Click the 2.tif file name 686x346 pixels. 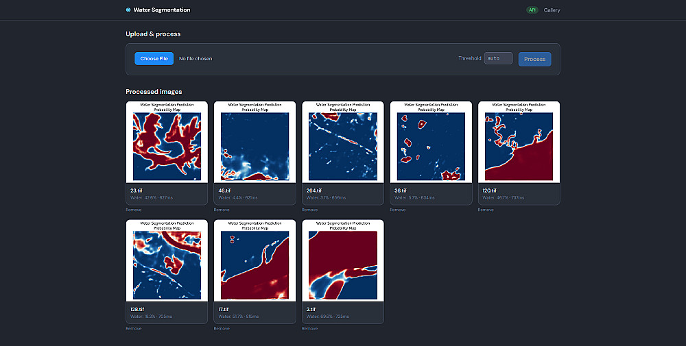(310, 309)
